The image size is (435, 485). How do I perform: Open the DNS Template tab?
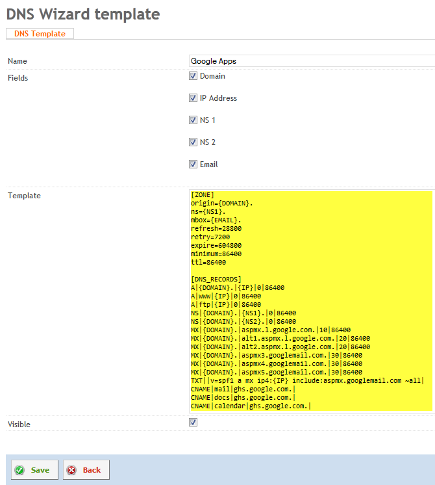pos(40,34)
